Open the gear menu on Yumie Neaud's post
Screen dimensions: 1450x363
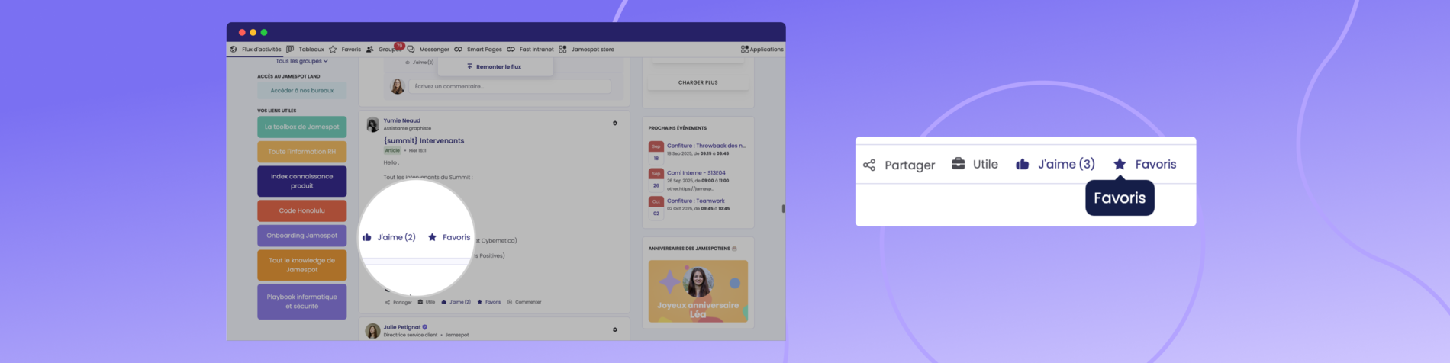tap(615, 123)
